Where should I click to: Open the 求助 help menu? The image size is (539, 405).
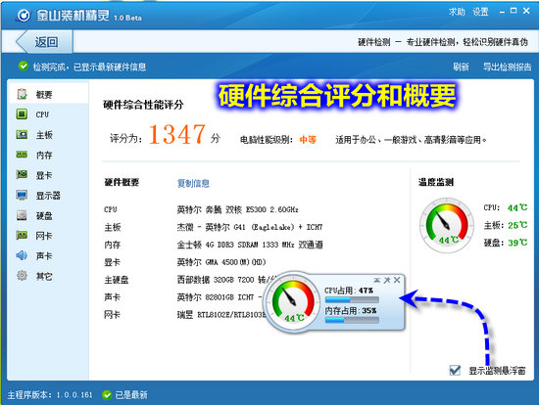tap(457, 12)
